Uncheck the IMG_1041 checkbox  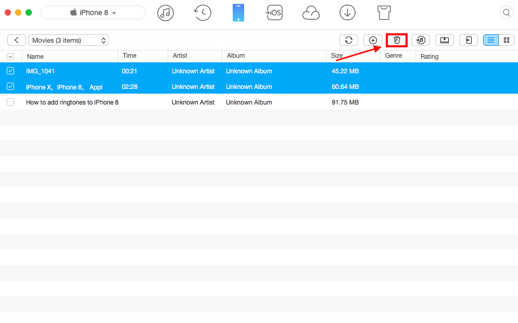click(10, 71)
